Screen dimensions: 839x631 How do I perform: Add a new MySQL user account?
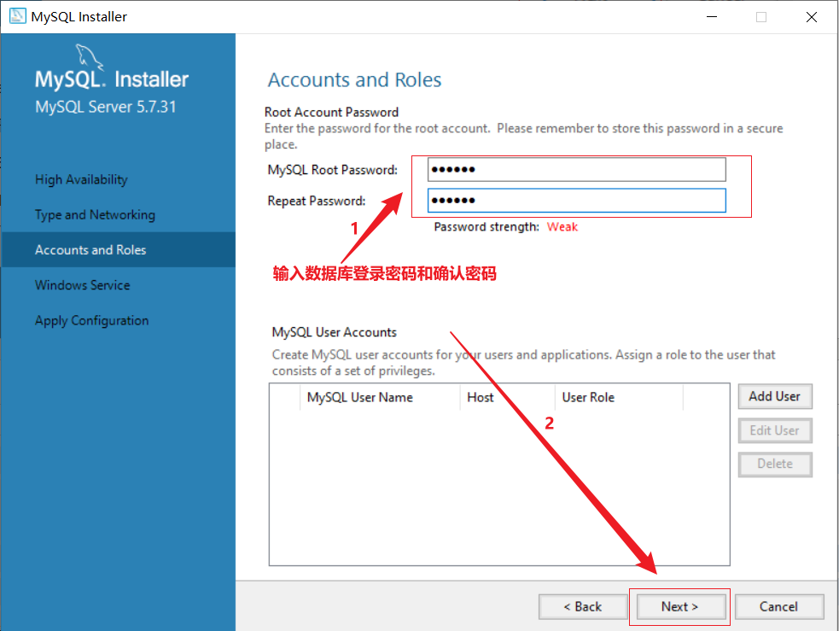click(x=775, y=396)
